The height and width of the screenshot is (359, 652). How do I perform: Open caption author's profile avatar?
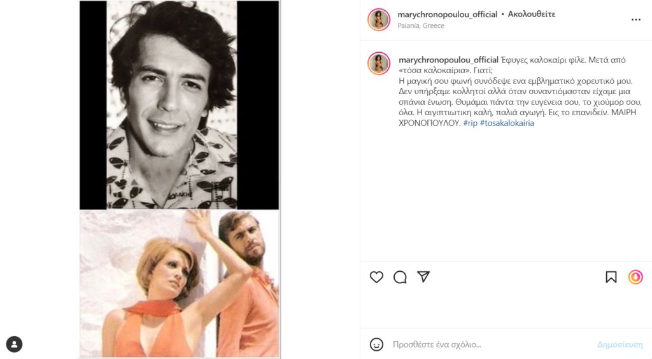pos(379,64)
